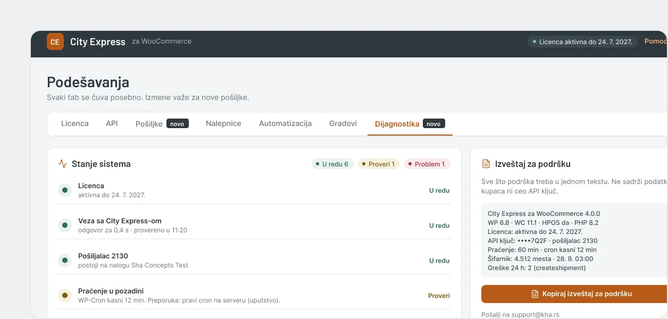Viewport: 668px width, 319px height.
Task: Open the Gradovi tab
Action: point(343,123)
